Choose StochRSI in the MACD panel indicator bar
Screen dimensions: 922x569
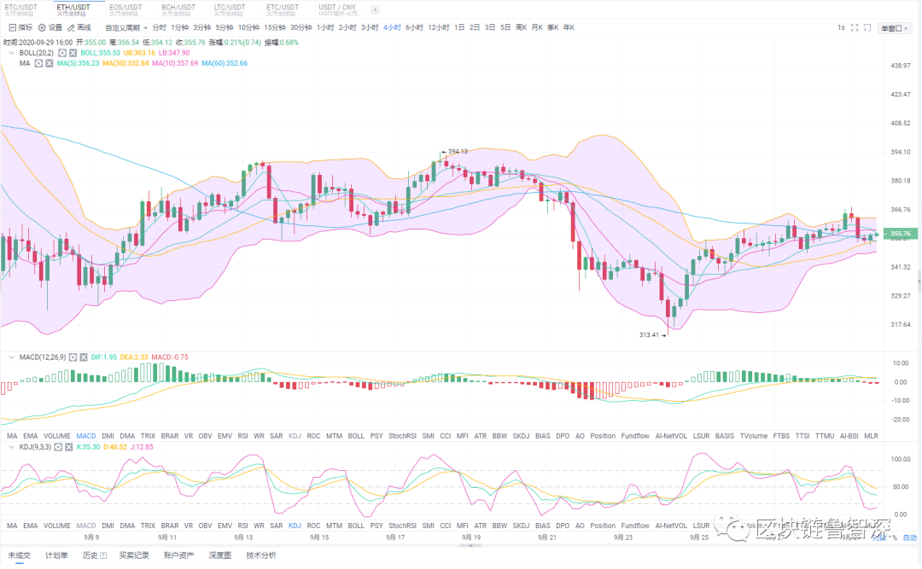(x=402, y=436)
